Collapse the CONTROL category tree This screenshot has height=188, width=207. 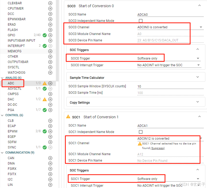coord(2,115)
